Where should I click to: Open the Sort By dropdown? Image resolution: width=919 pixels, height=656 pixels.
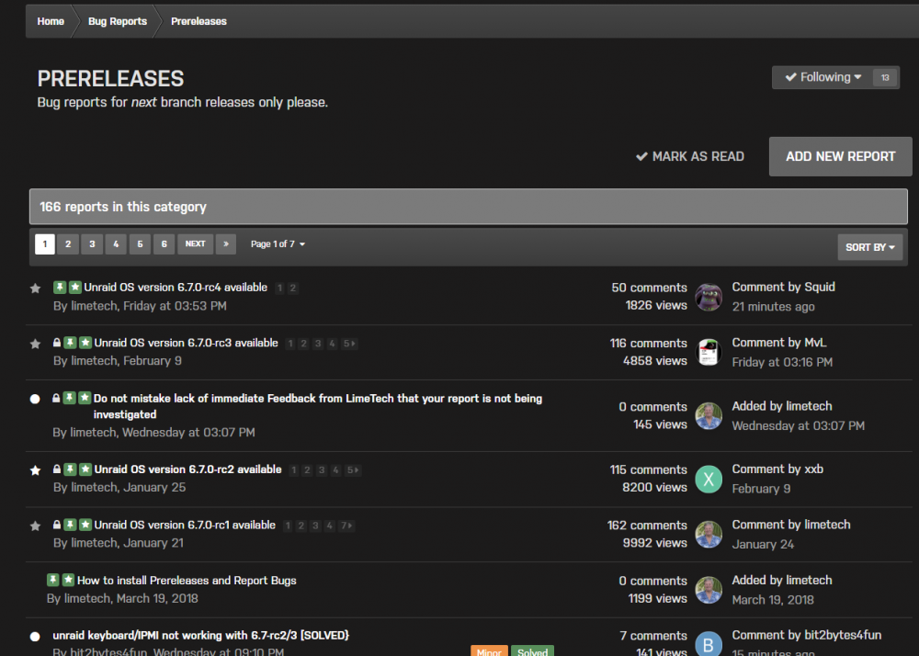[x=869, y=247]
